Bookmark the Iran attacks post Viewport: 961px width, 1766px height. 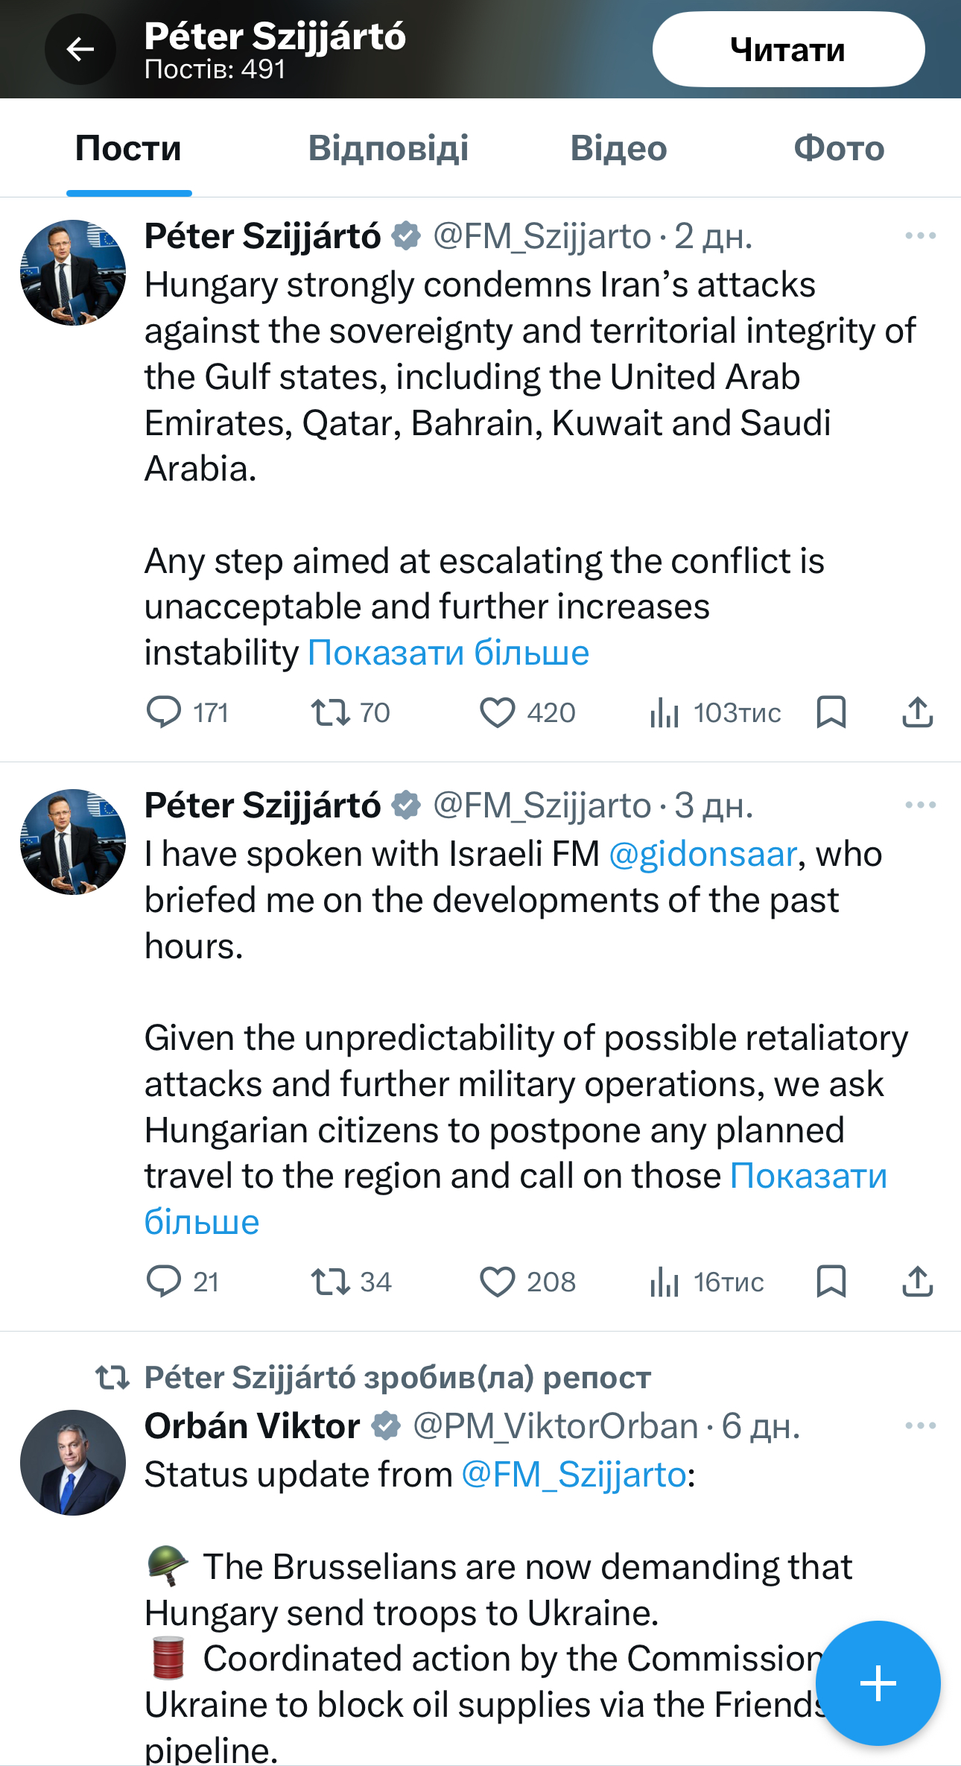(x=831, y=712)
